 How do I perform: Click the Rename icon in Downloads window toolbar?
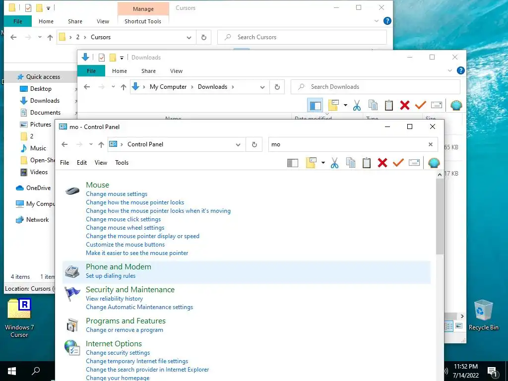tap(437, 105)
